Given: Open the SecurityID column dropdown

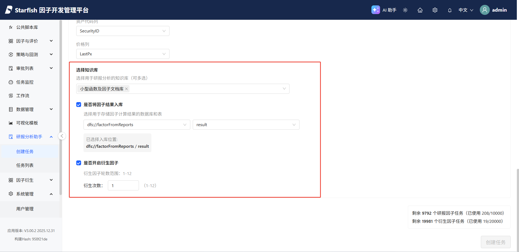Looking at the screenshot, I should (x=123, y=31).
